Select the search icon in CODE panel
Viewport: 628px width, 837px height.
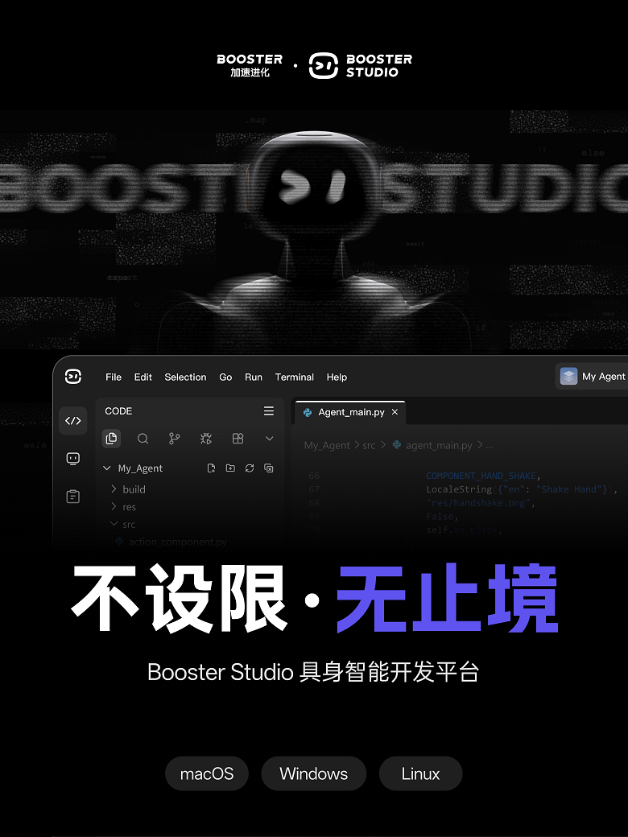tap(143, 439)
